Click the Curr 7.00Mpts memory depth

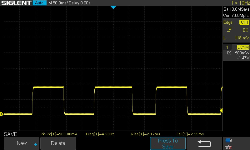click(236, 15)
